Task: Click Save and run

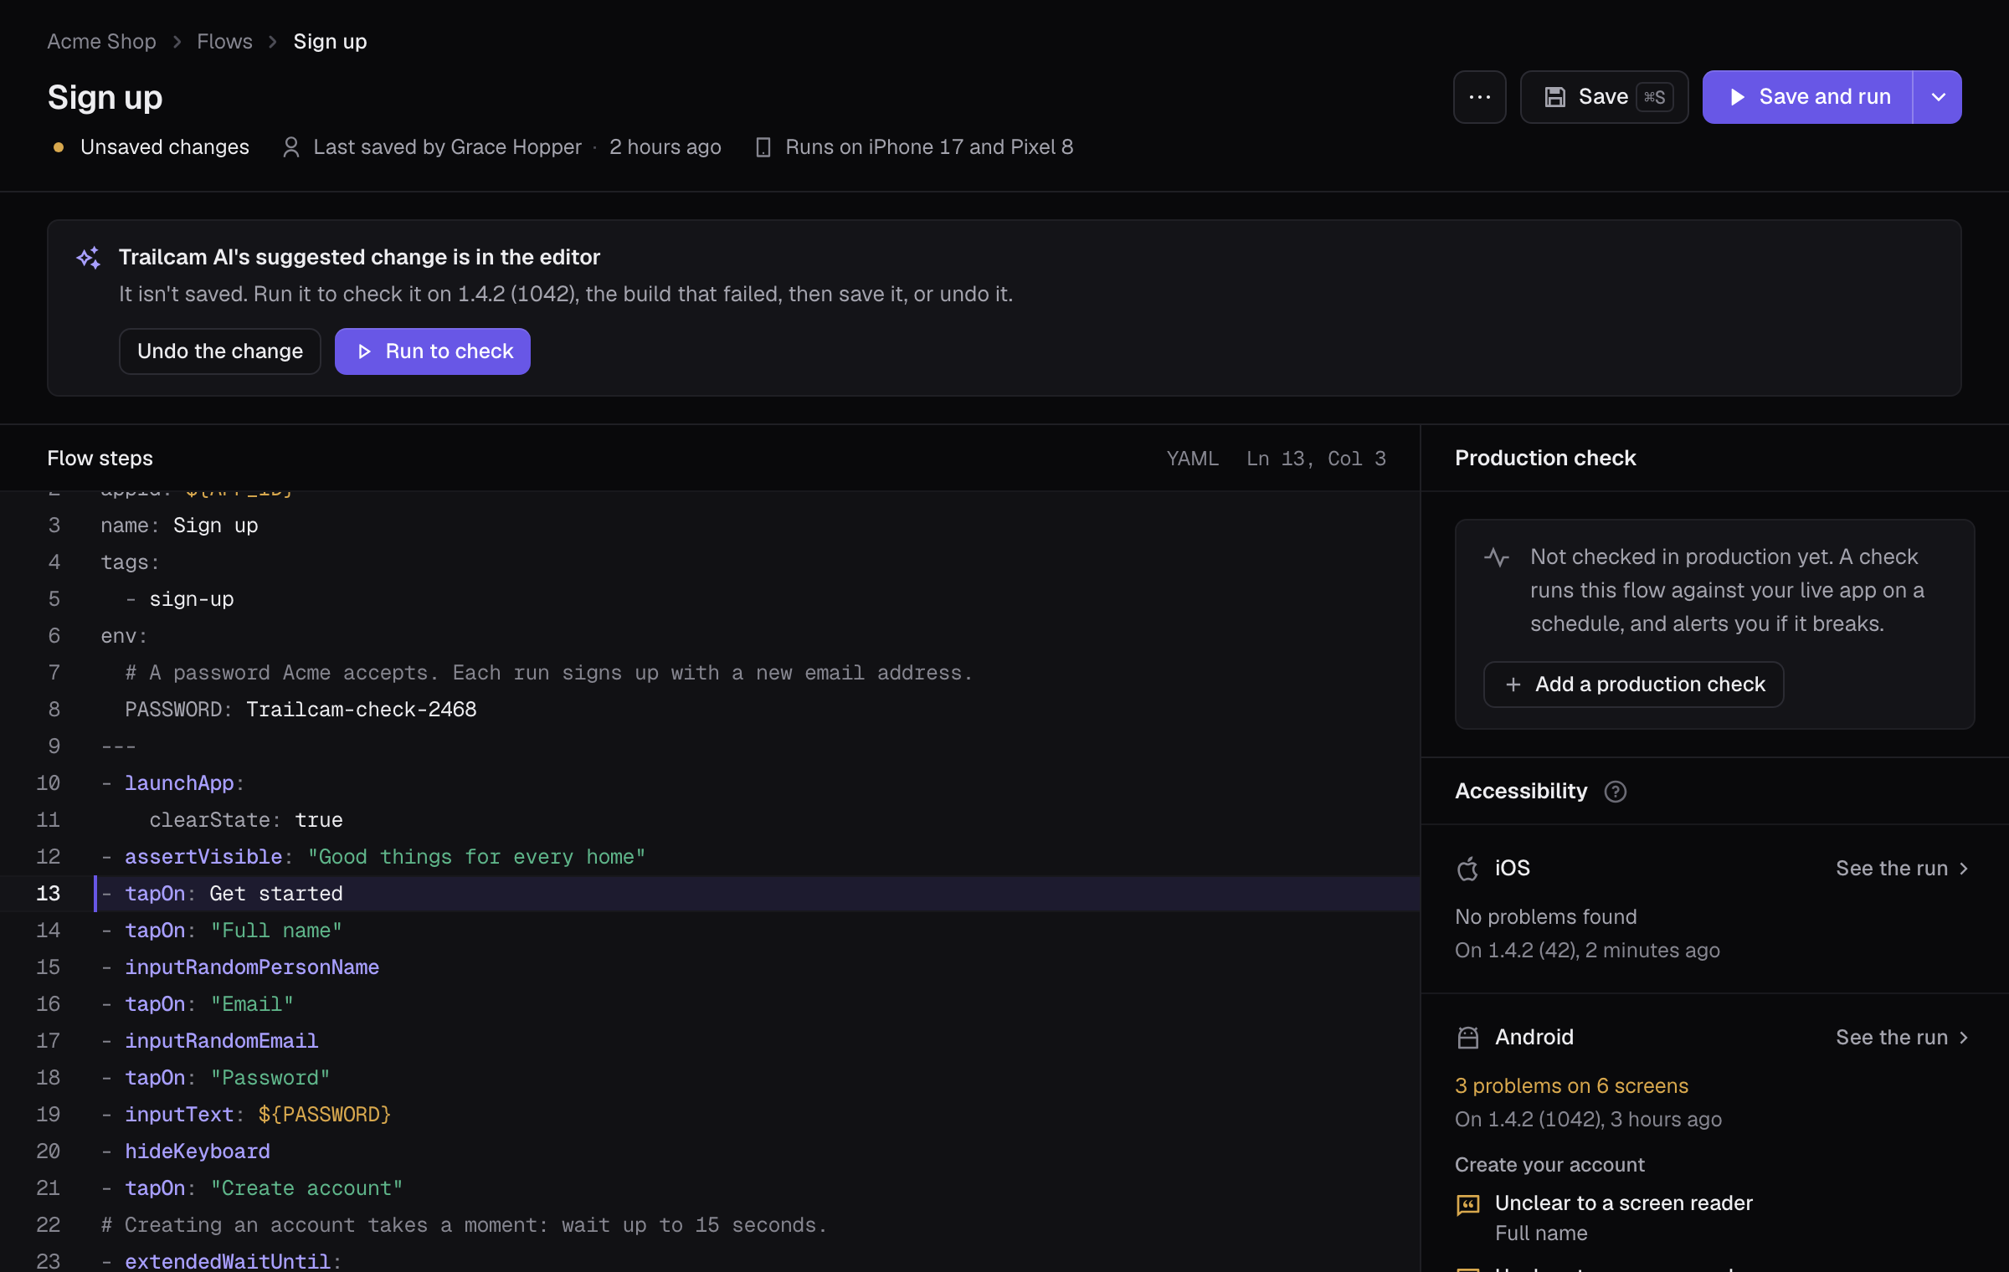Action: (1807, 97)
